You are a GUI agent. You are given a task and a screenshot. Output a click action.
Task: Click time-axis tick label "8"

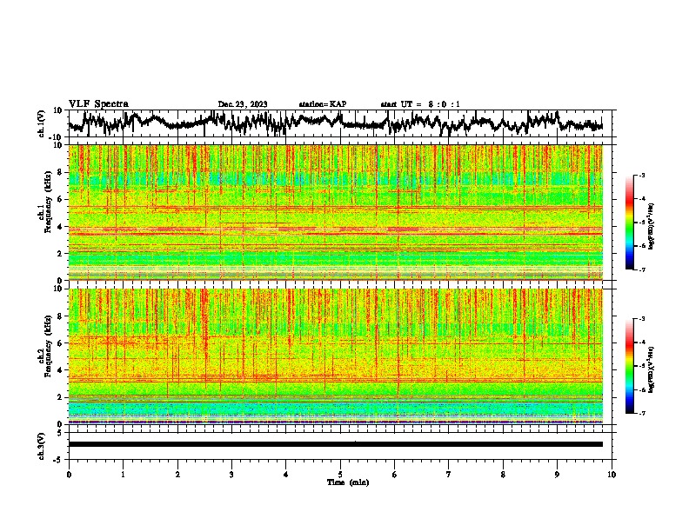coord(503,475)
